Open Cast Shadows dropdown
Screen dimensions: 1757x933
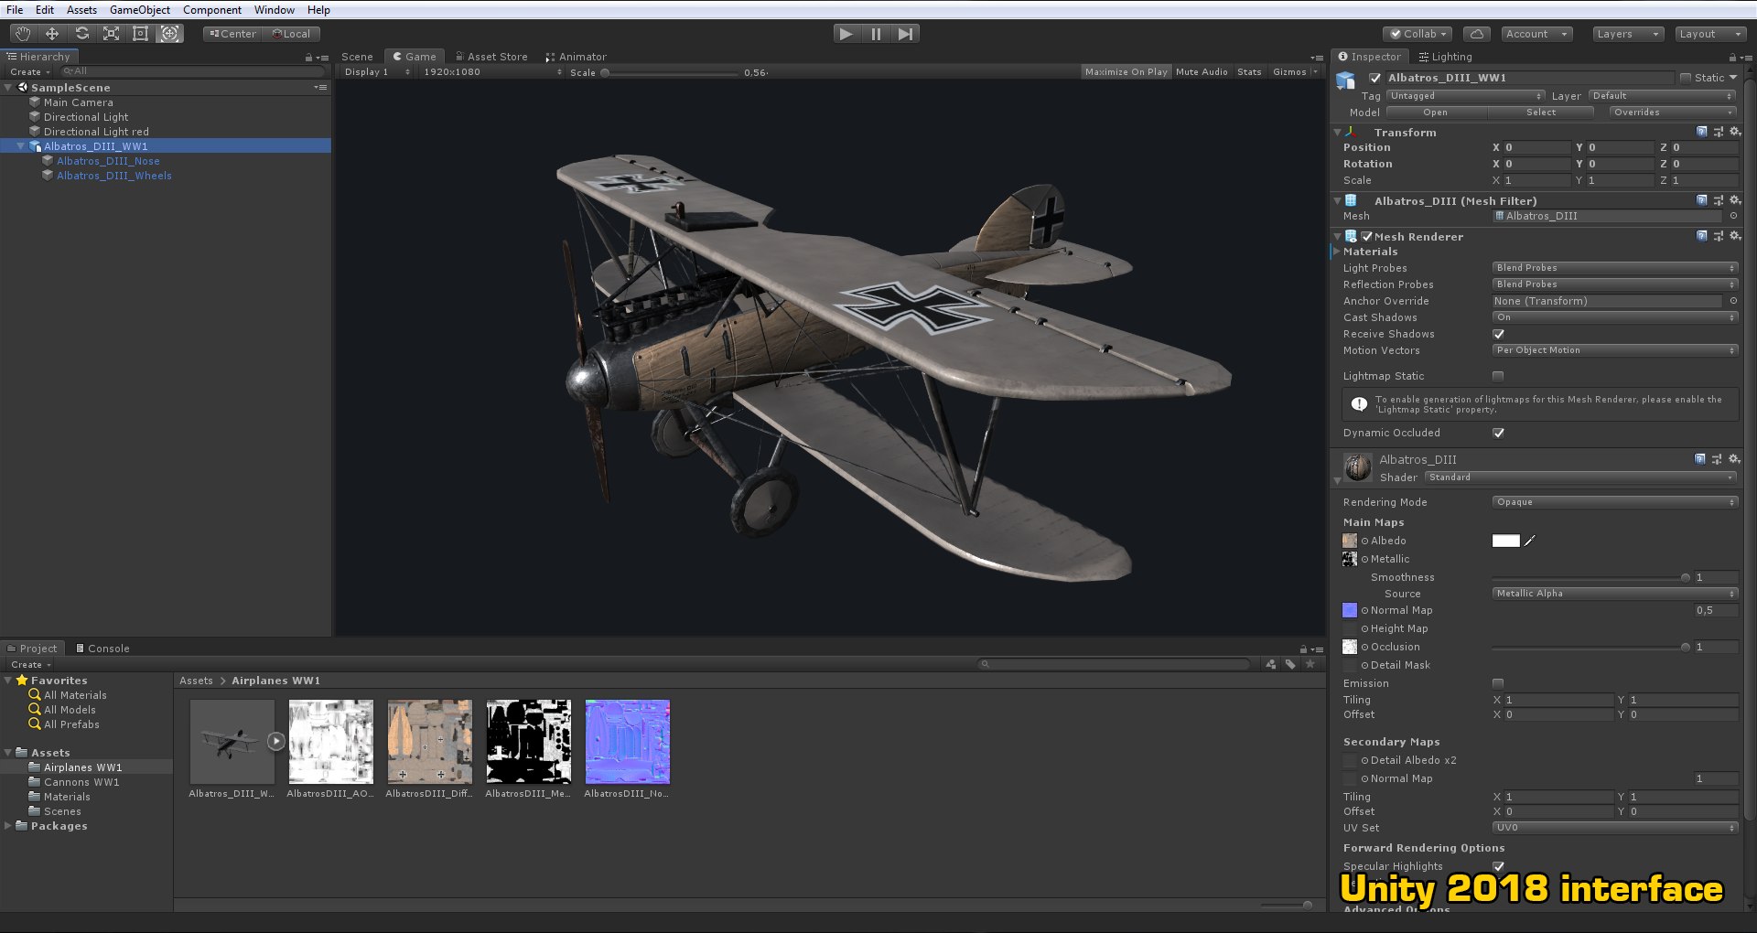click(x=1615, y=317)
